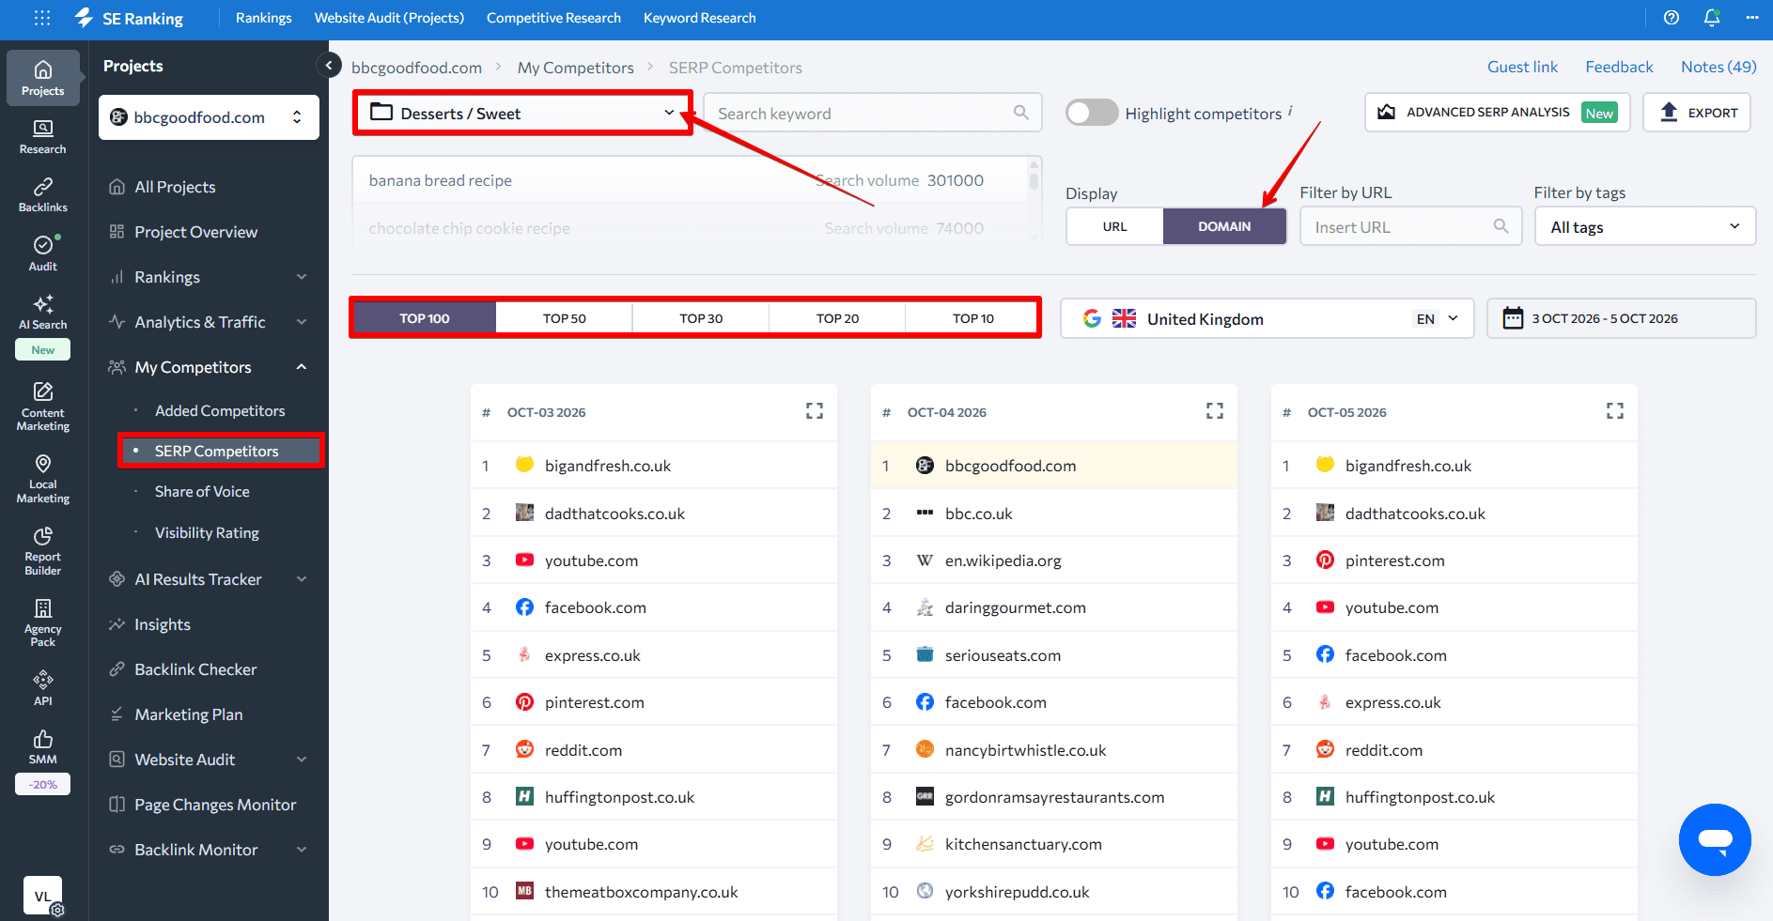Open AI Search in sidebar
The width and height of the screenshot is (1773, 921).
coord(43,313)
